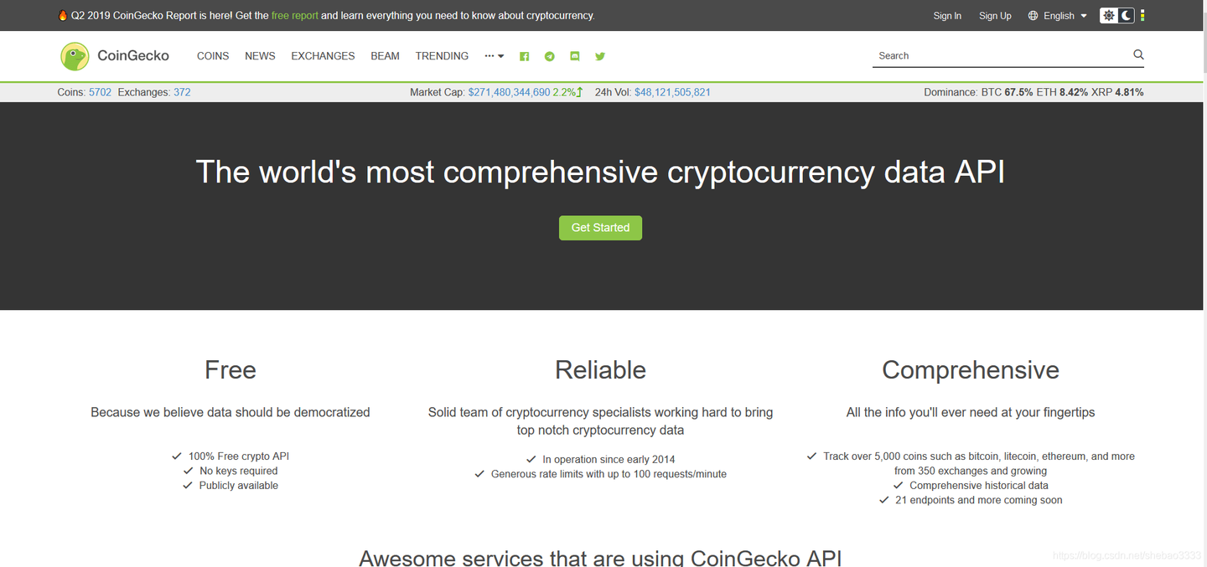Click 'Comprehensive historical data' item
Screen dimensions: 1207x567
[x=971, y=486]
